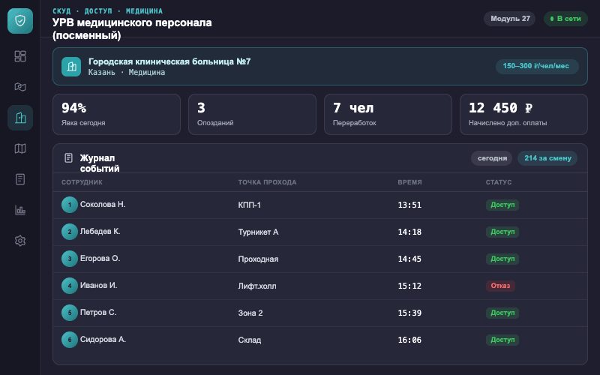Click the СКУД · ДОСТУП · МЕДИЦИНА breadcrumb
600x375 pixels.
(107, 11)
